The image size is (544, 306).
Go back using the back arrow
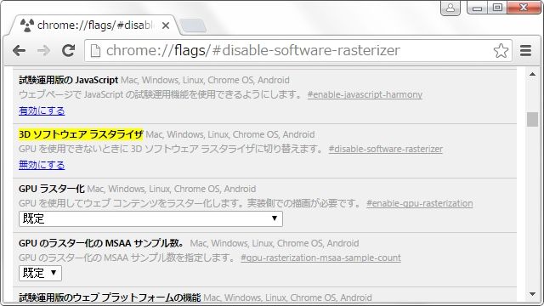(19, 51)
